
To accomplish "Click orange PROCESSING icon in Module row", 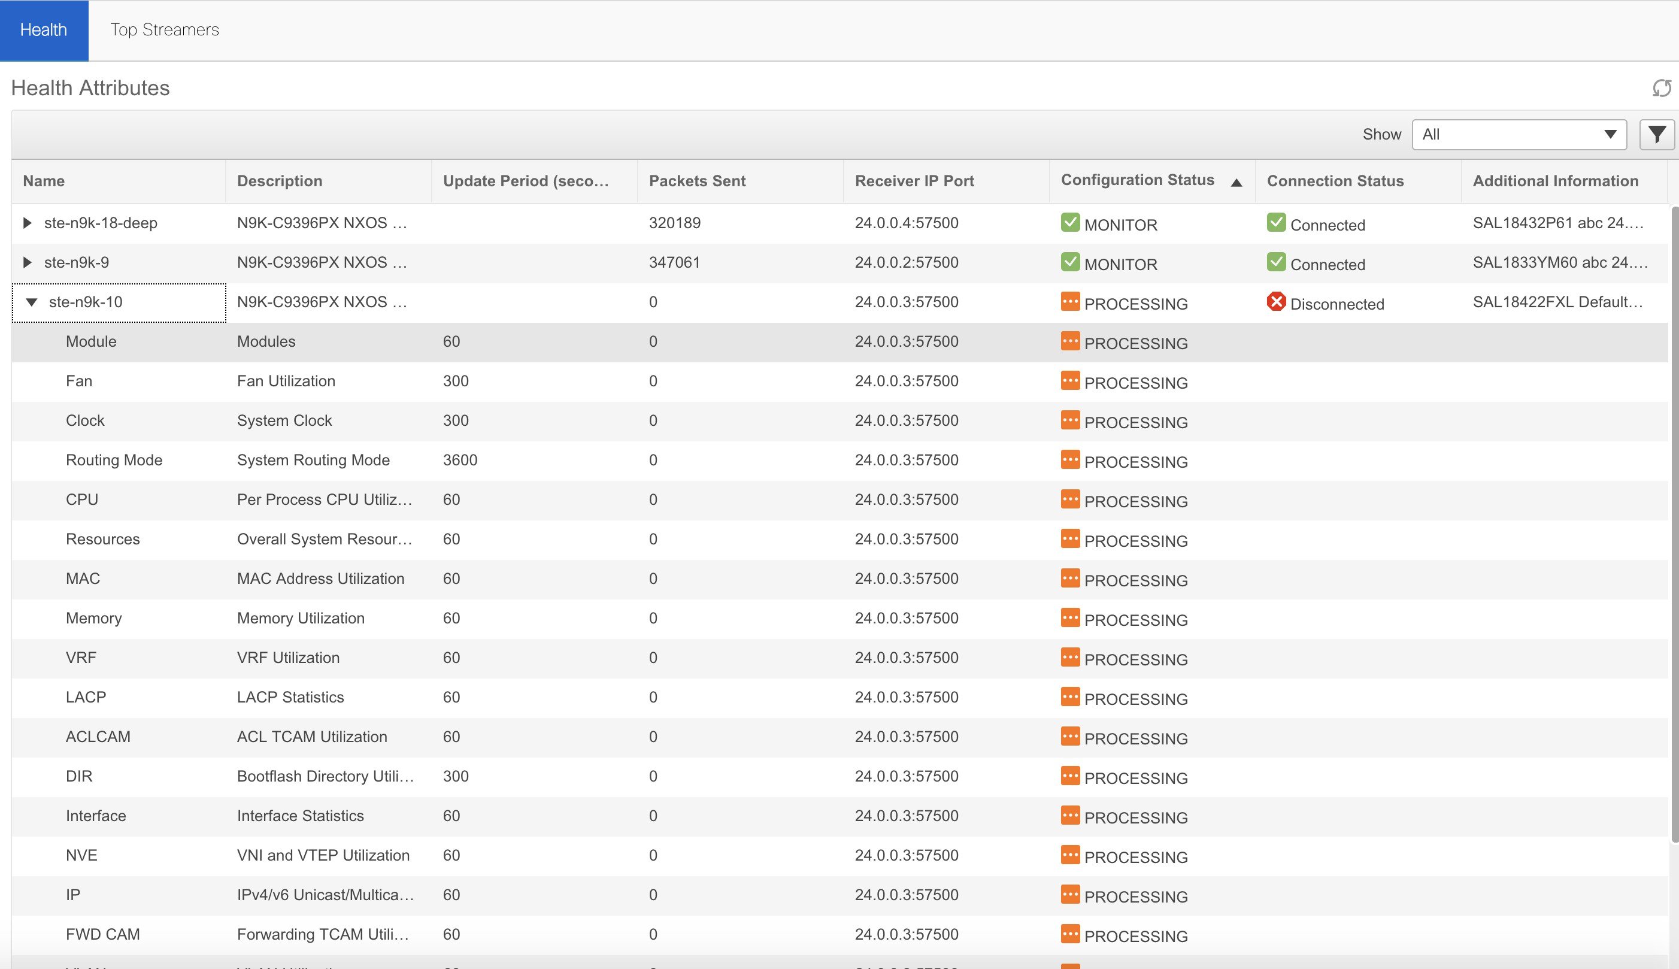I will coord(1069,341).
